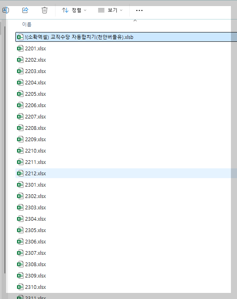Click the 이름 column header
Viewport: 237px width, 299px height.
(x=27, y=24)
